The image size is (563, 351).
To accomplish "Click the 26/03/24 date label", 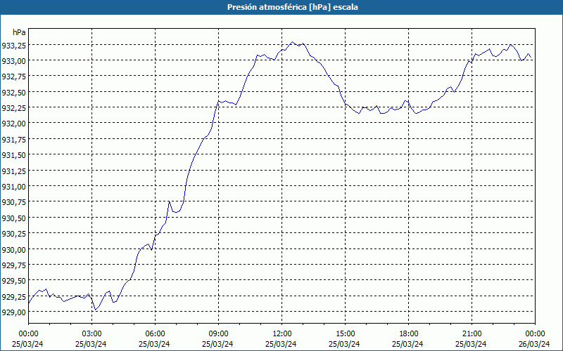I will (x=534, y=344).
